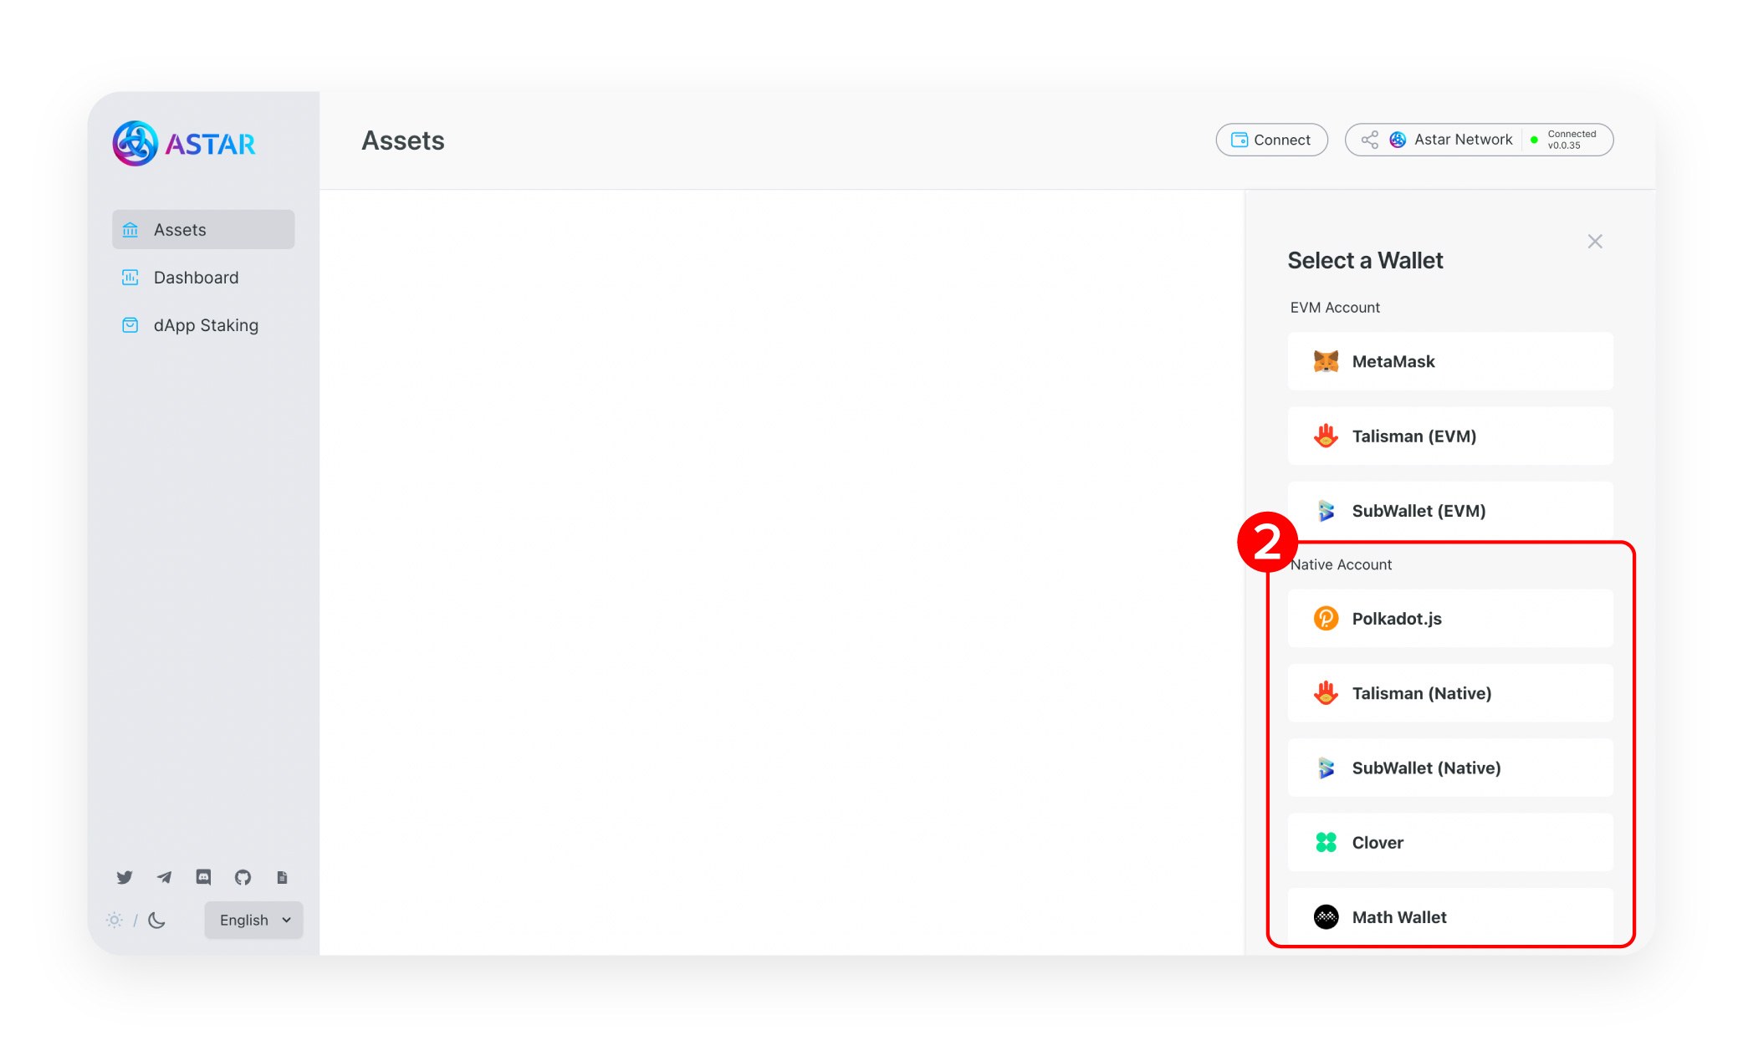Switch to dark theme moon icon
Image resolution: width=1743 pixels, height=1046 pixels.
(x=157, y=920)
